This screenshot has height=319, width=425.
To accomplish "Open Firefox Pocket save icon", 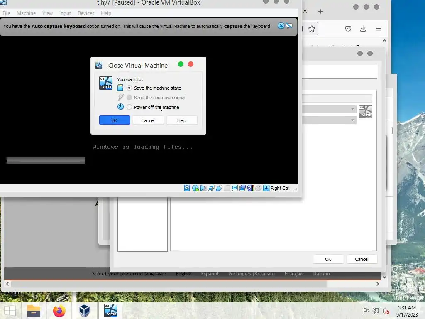I will pos(348,29).
